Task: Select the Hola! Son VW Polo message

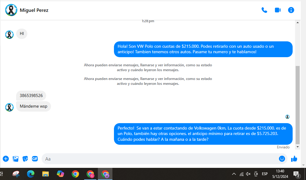Action: pyautogui.click(x=203, y=49)
